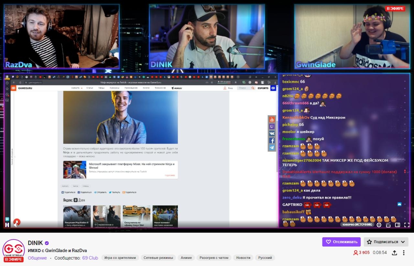Screen dimensions: 414x266
Task: Click the gameguru.ru address bar
Action: pyautogui.click(x=33, y=82)
